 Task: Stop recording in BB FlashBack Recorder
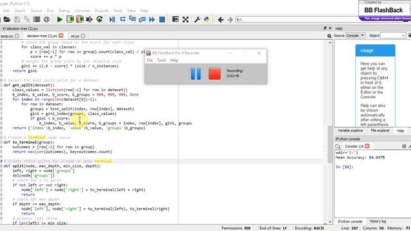[x=214, y=74]
